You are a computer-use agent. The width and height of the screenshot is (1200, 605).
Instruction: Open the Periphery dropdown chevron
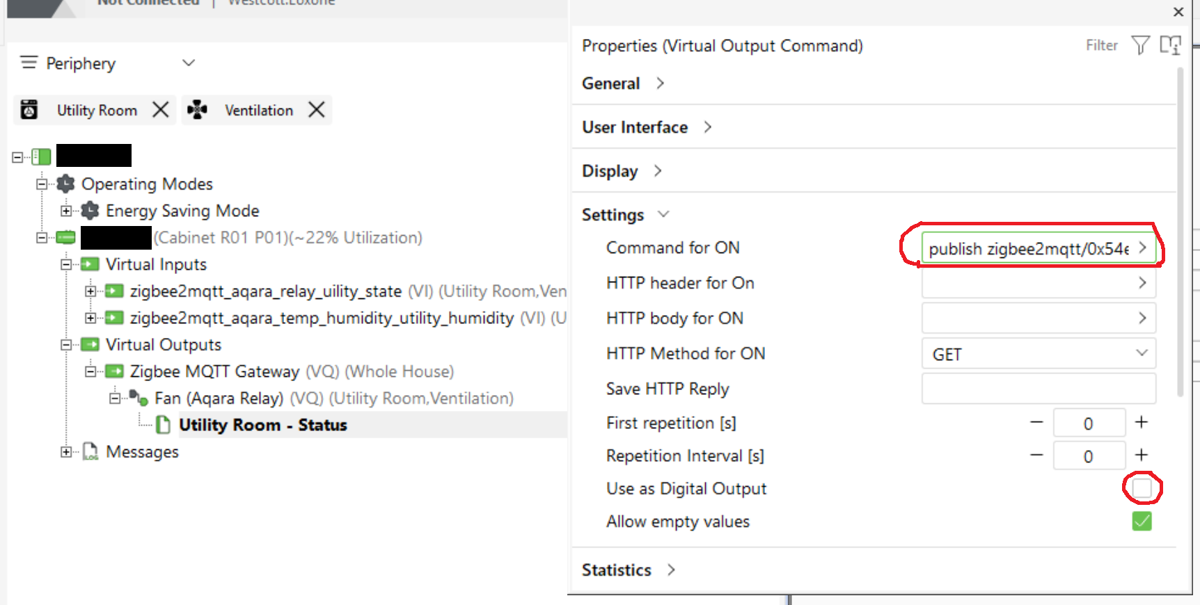pyautogui.click(x=189, y=63)
